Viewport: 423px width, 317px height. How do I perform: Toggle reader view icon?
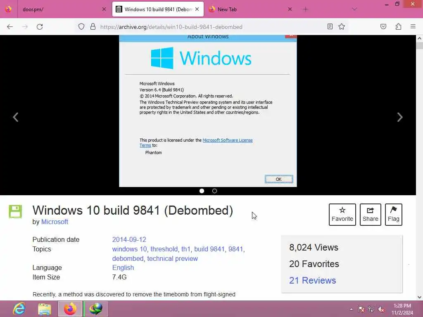click(x=330, y=26)
